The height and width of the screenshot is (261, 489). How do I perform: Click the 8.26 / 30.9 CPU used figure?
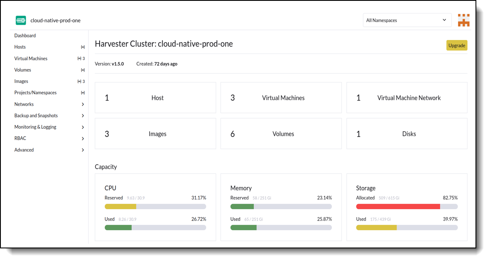pos(127,219)
